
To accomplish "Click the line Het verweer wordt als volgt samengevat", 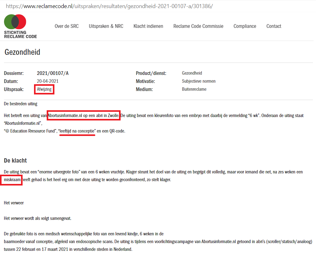I will tap(37, 218).
